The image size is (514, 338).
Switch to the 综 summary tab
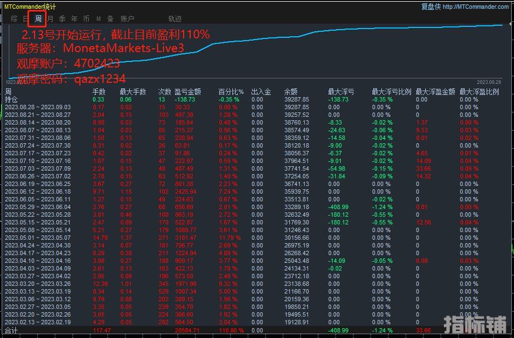[14, 19]
